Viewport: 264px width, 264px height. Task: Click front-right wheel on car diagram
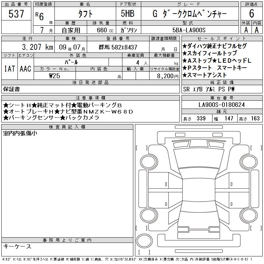pos(248,162)
